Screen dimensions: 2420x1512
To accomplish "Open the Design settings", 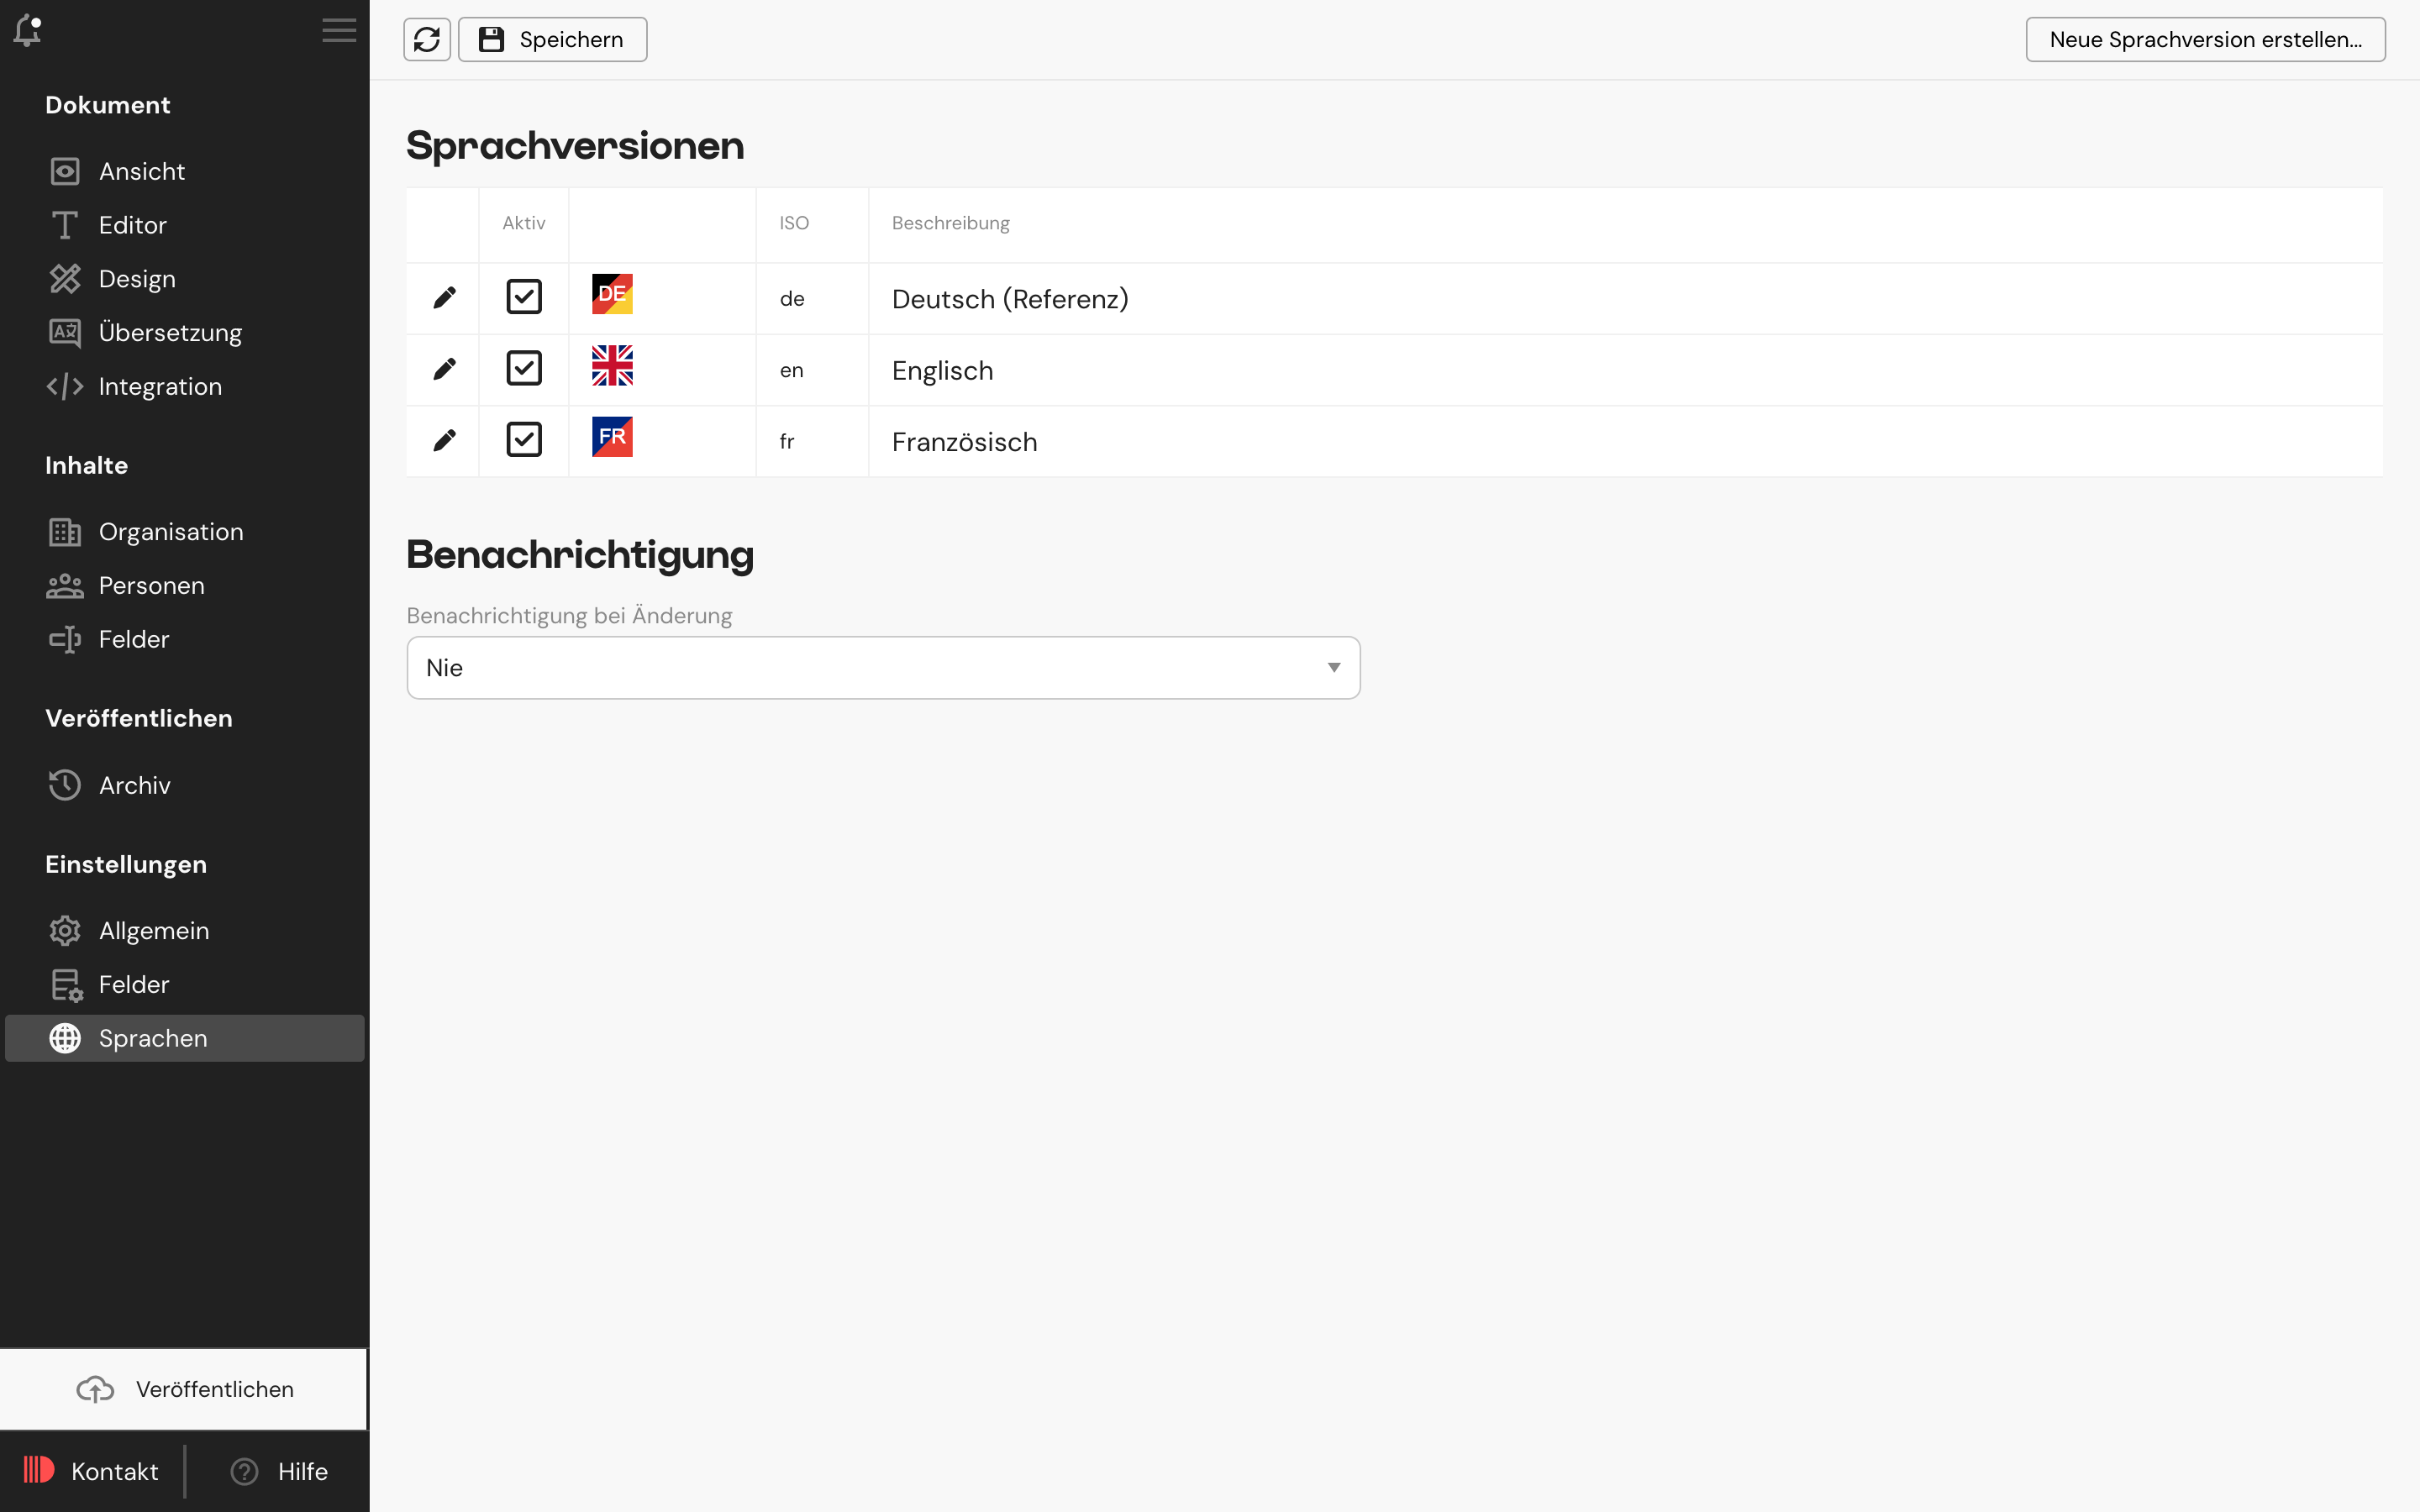I will click(136, 278).
